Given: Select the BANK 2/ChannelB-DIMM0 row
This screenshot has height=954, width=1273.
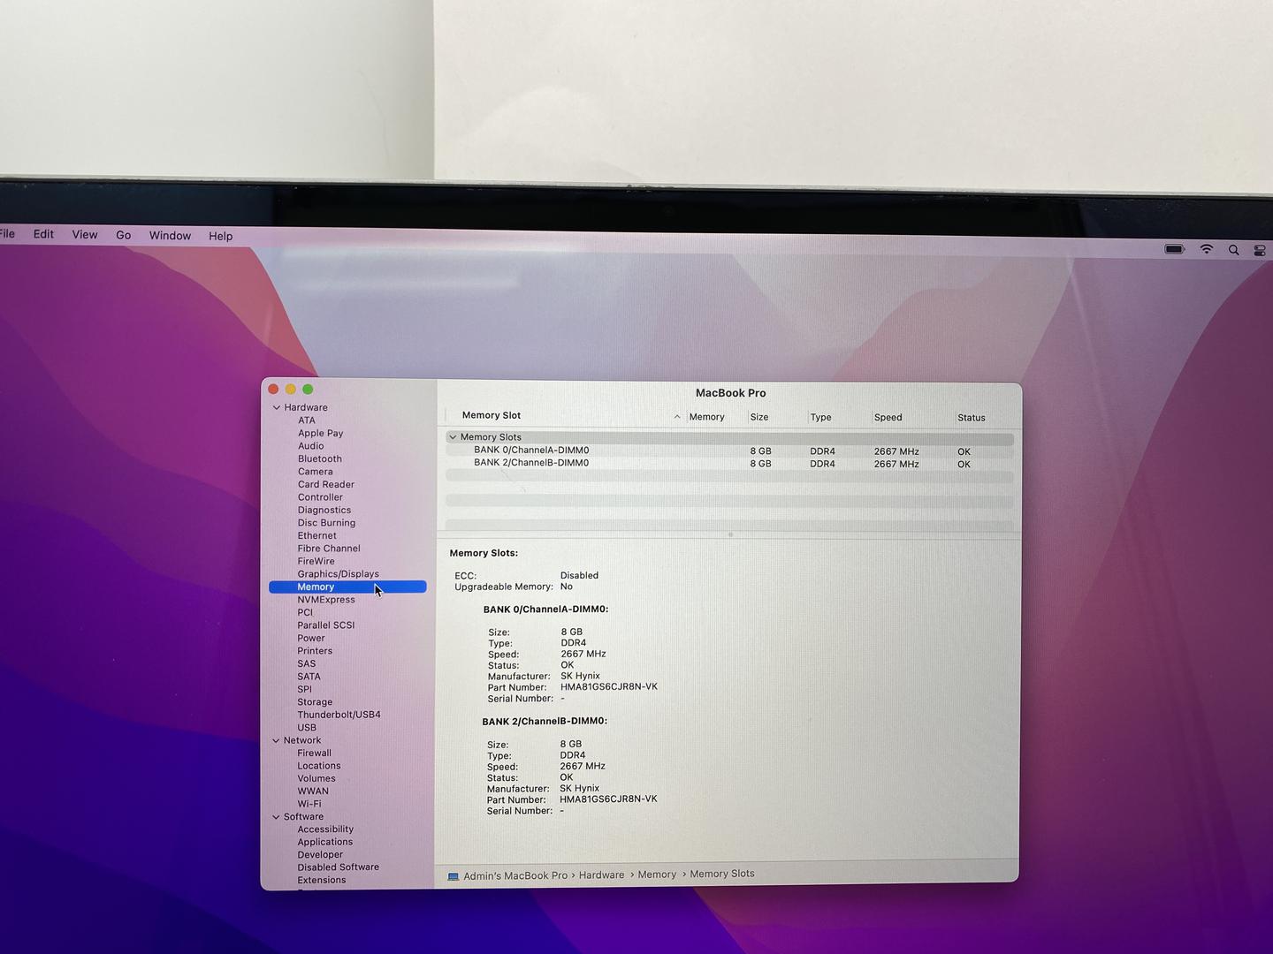Looking at the screenshot, I should tap(729, 463).
